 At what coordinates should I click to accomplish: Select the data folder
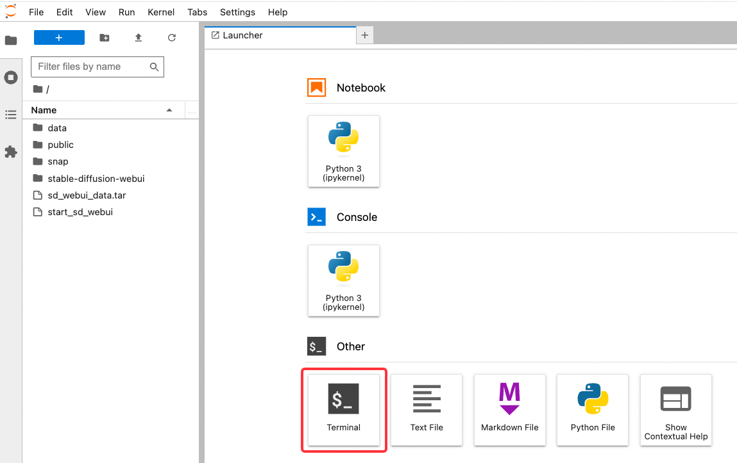pos(110,128)
